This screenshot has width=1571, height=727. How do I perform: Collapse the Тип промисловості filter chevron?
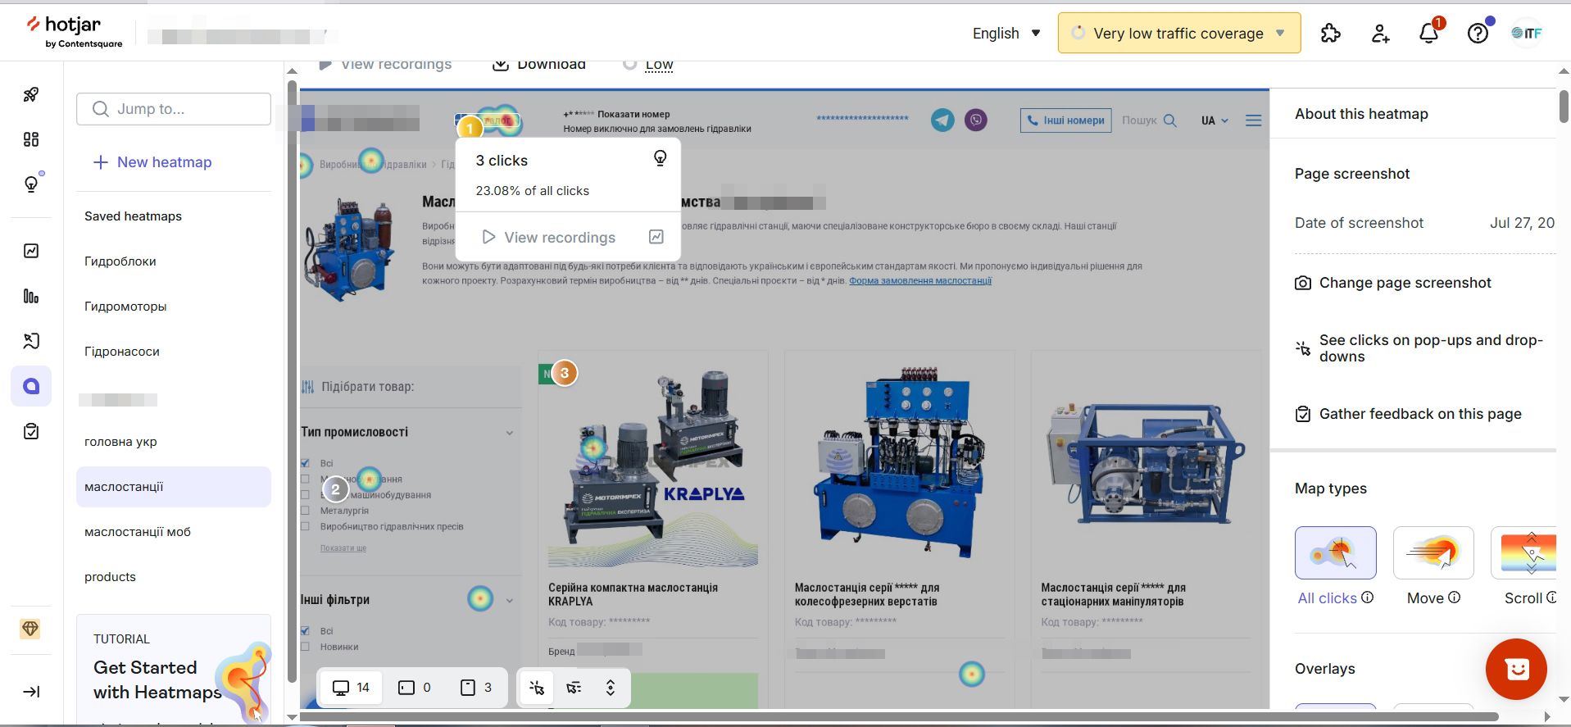[x=510, y=433]
